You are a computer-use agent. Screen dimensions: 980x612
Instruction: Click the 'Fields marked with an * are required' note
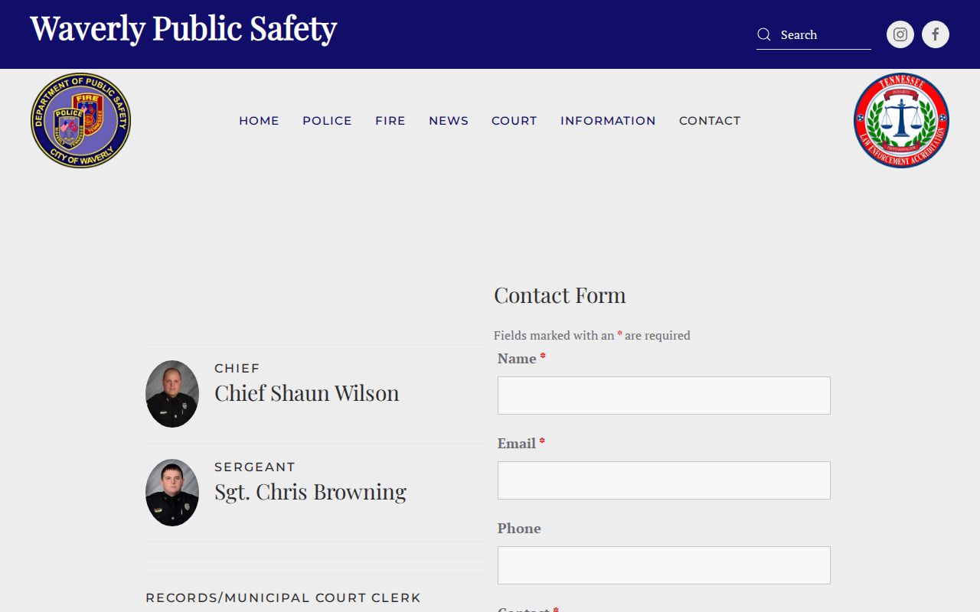(592, 335)
